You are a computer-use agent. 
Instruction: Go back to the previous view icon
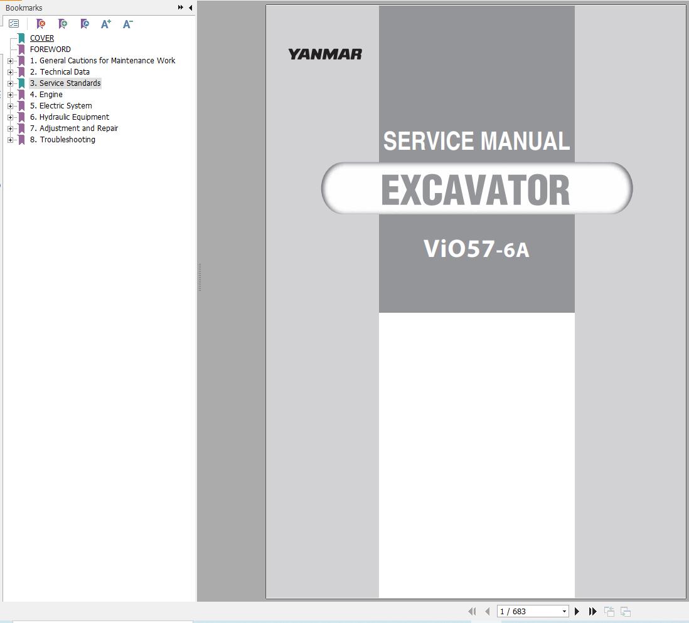[608, 611]
